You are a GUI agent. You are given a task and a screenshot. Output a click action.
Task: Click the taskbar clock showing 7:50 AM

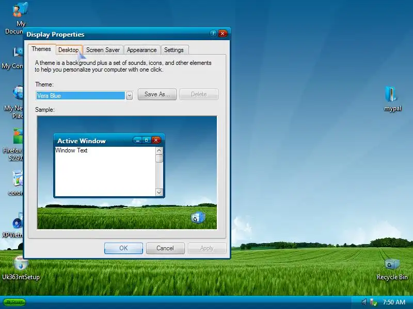click(394, 302)
